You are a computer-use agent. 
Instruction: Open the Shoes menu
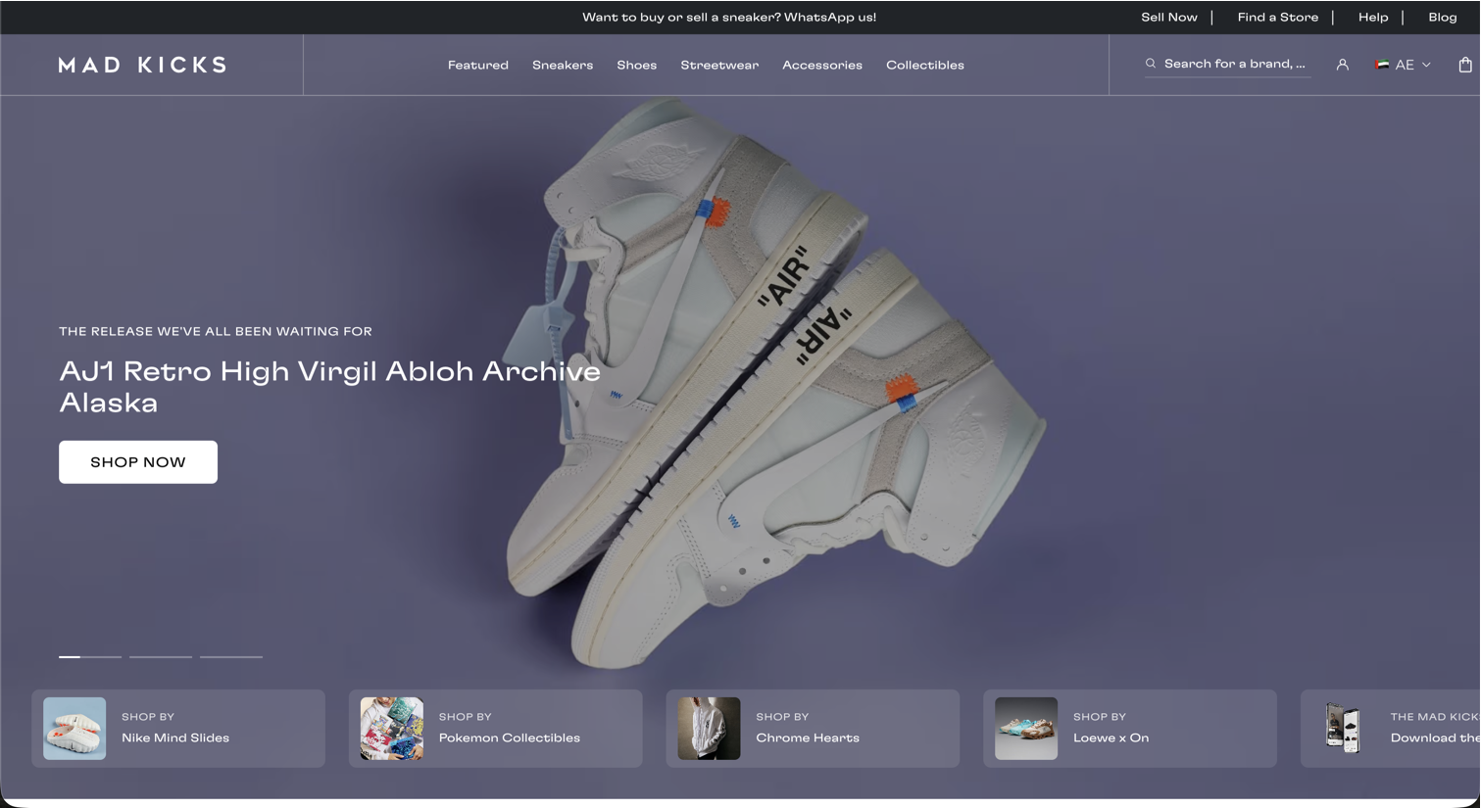637,66
